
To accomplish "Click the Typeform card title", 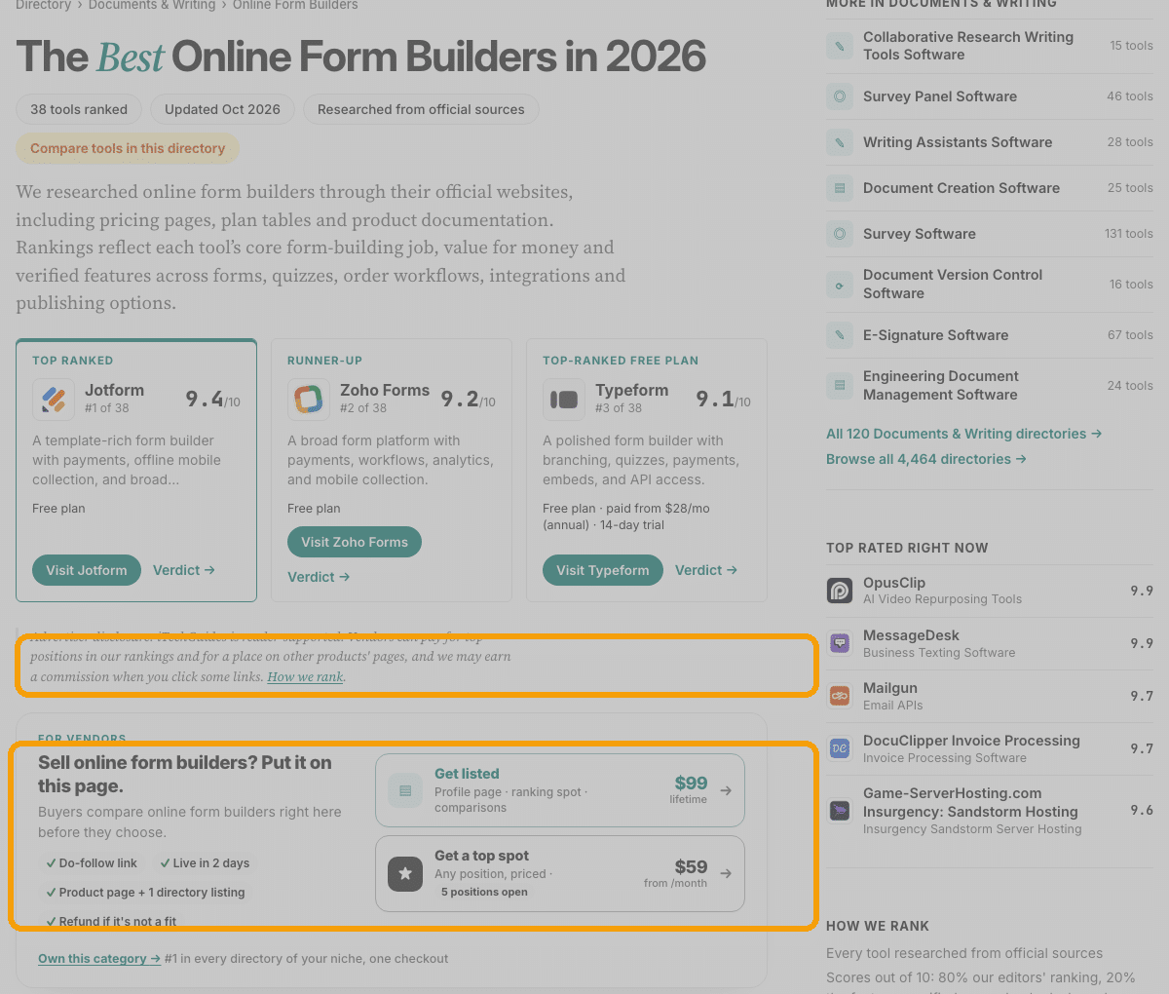I will (632, 390).
